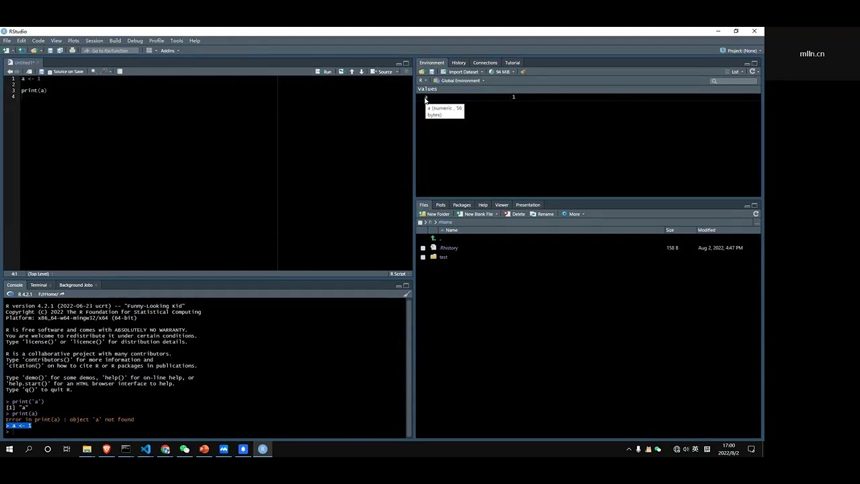The width and height of the screenshot is (860, 484).
Task: Switch the List view dropdown
Action: tap(735, 71)
